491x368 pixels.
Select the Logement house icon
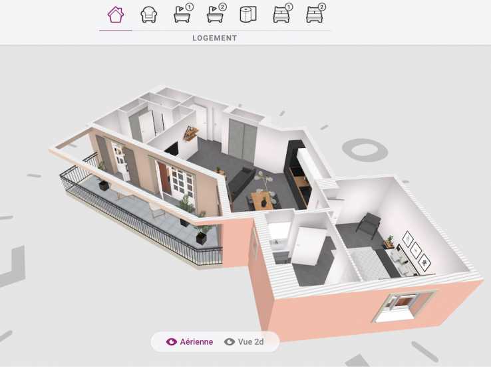(x=116, y=15)
